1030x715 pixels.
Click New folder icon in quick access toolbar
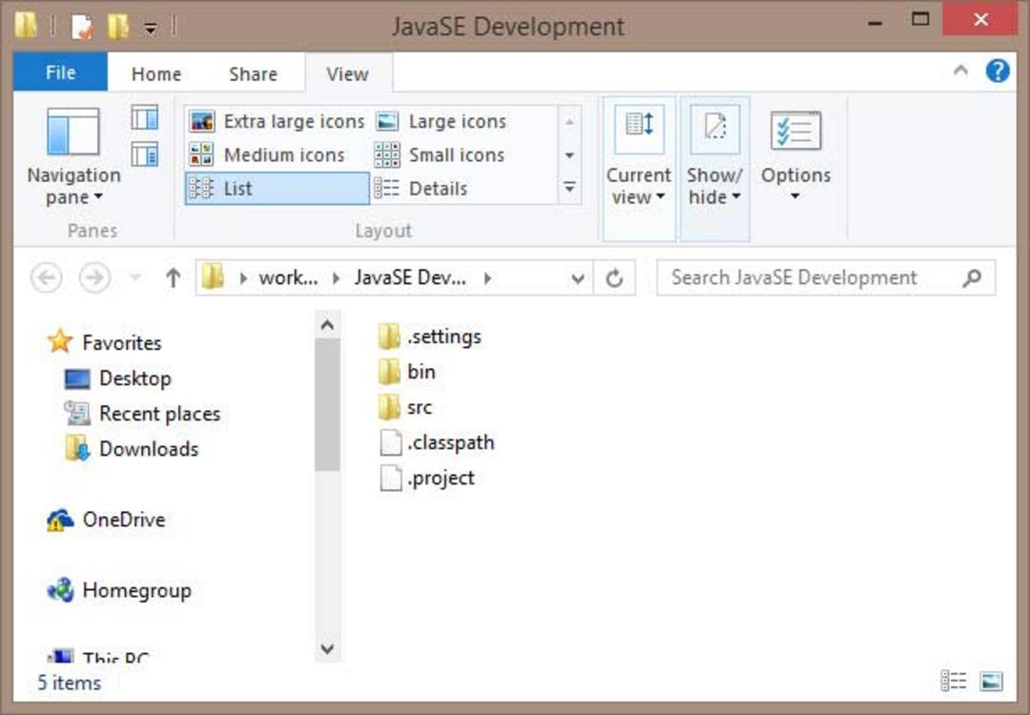(x=118, y=27)
